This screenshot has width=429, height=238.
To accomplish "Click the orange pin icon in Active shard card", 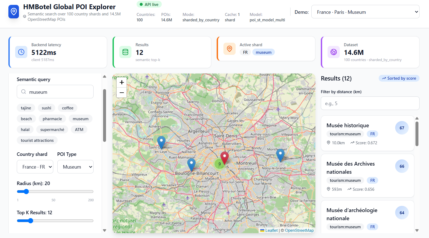I will pyautogui.click(x=229, y=49).
